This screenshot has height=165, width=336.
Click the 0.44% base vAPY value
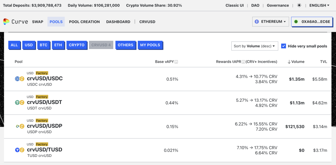point(172,103)
